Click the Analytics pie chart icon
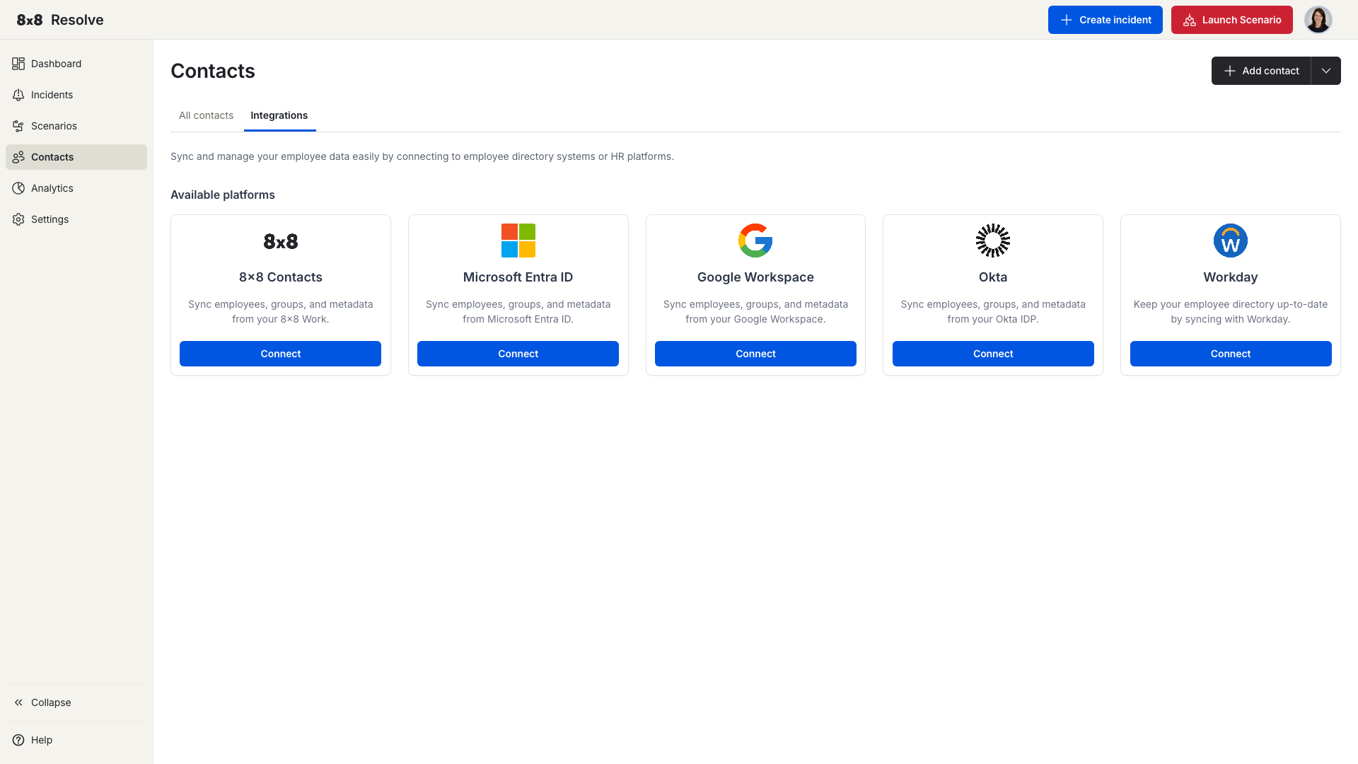This screenshot has width=1358, height=764. point(18,188)
